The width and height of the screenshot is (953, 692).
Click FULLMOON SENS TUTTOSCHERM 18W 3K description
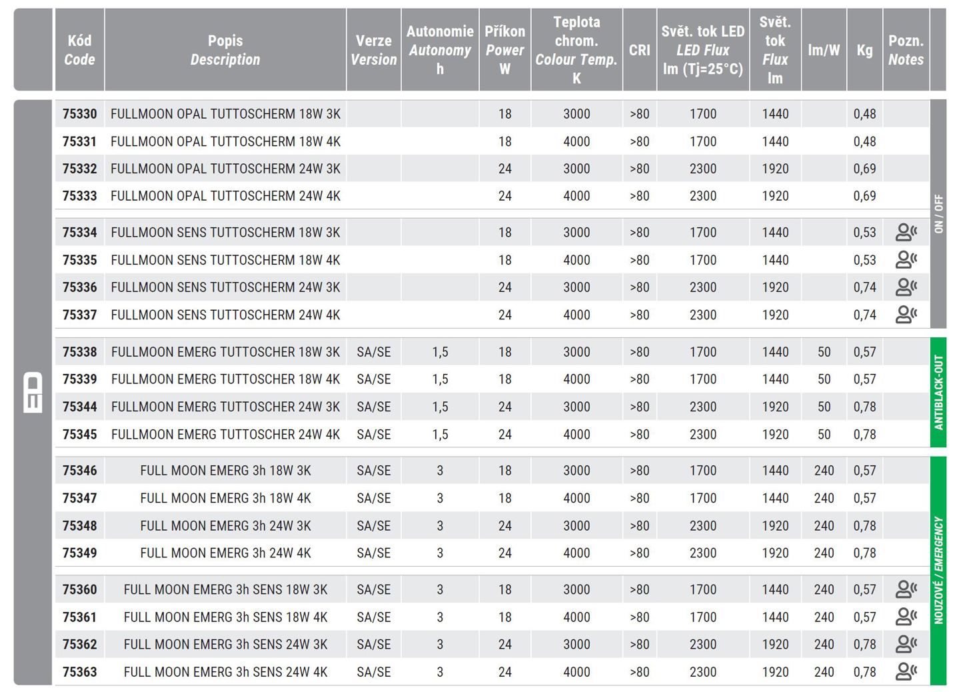[225, 232]
